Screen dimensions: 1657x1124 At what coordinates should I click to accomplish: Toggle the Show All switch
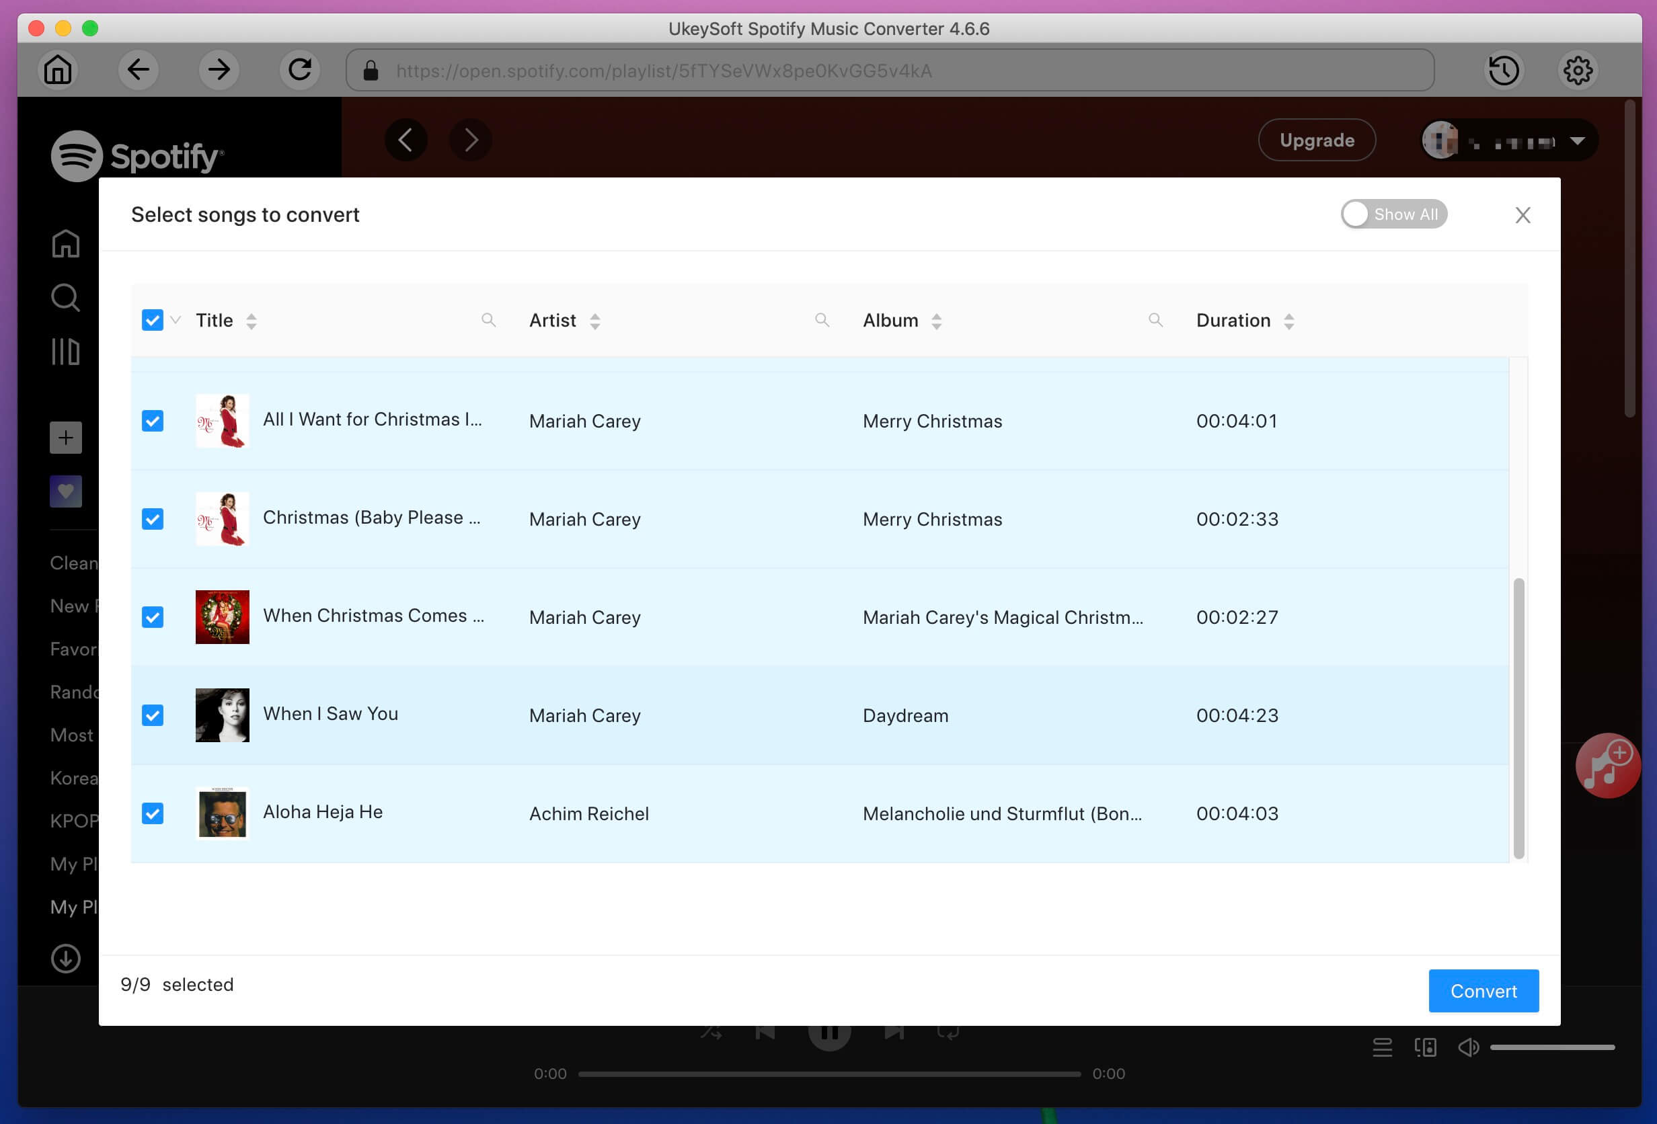click(1393, 214)
